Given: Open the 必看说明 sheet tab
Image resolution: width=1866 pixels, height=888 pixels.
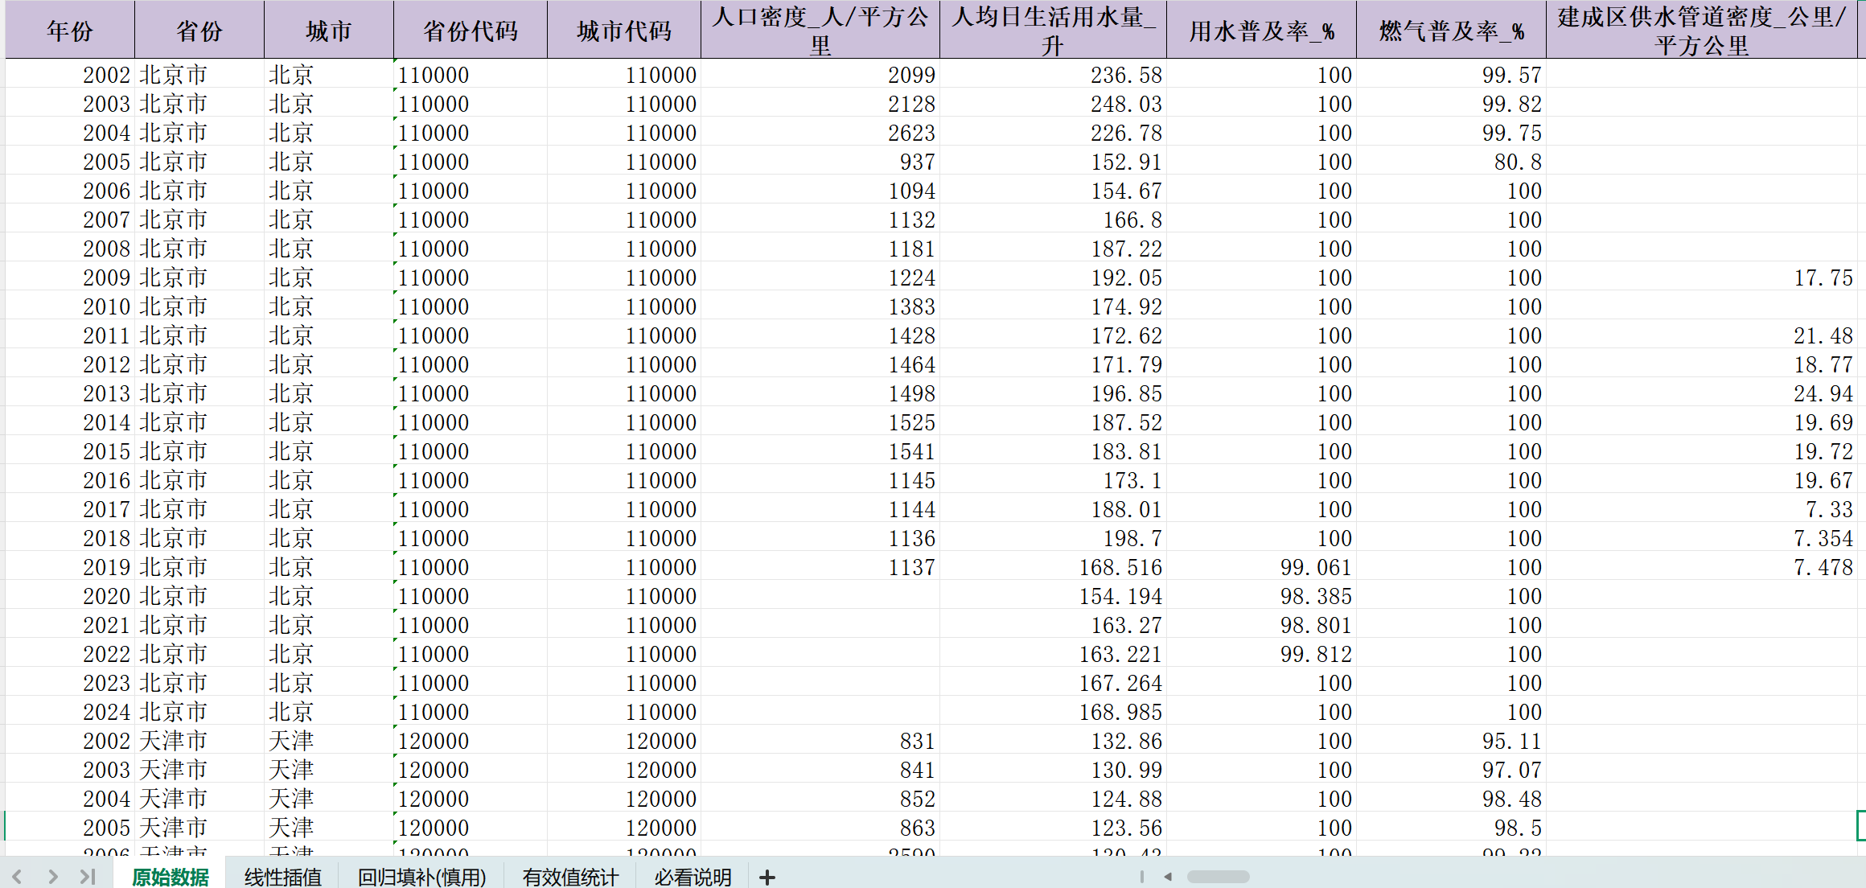Looking at the screenshot, I should coord(693,877).
